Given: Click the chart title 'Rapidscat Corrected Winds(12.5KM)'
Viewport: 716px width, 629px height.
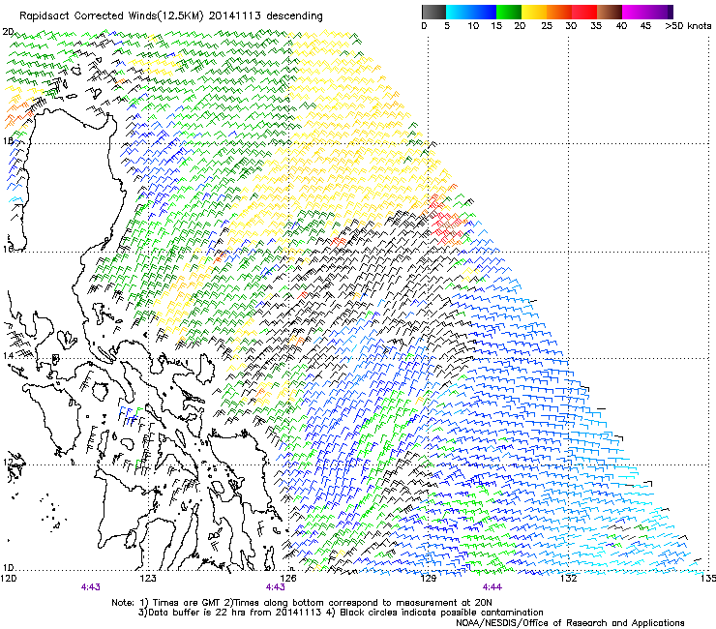Looking at the screenshot, I should (111, 16).
